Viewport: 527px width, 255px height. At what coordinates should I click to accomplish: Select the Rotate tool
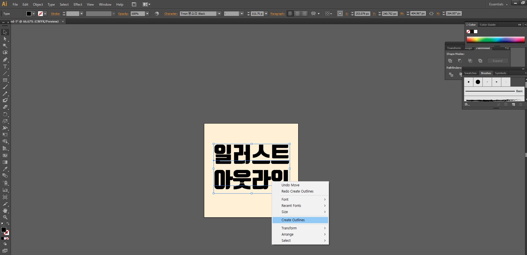point(5,114)
